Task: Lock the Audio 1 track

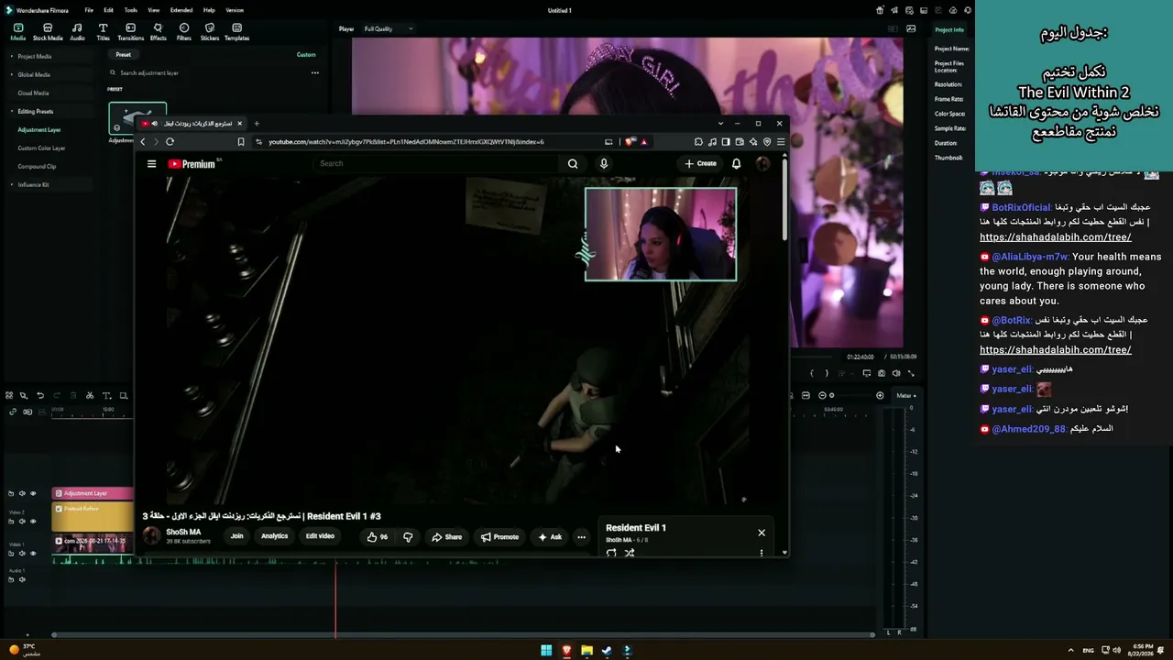Action: [x=11, y=579]
